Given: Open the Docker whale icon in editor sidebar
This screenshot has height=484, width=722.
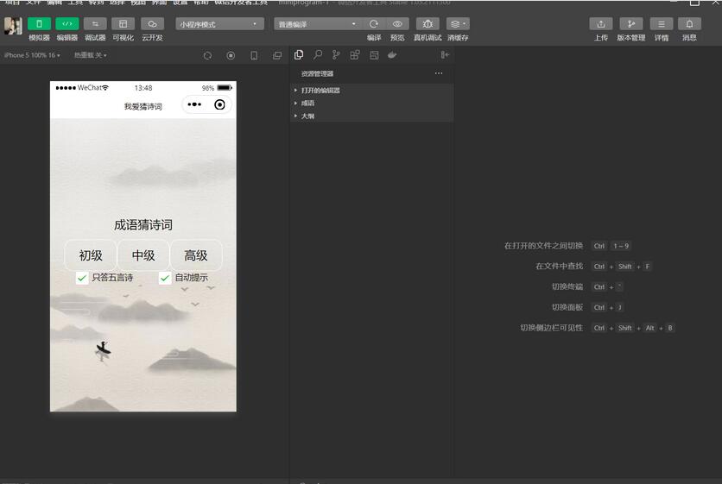Looking at the screenshot, I should 392,54.
